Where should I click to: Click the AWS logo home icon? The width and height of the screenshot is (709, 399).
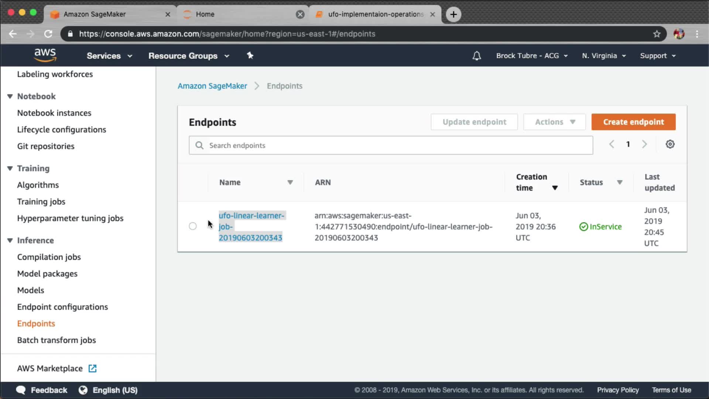click(45, 55)
